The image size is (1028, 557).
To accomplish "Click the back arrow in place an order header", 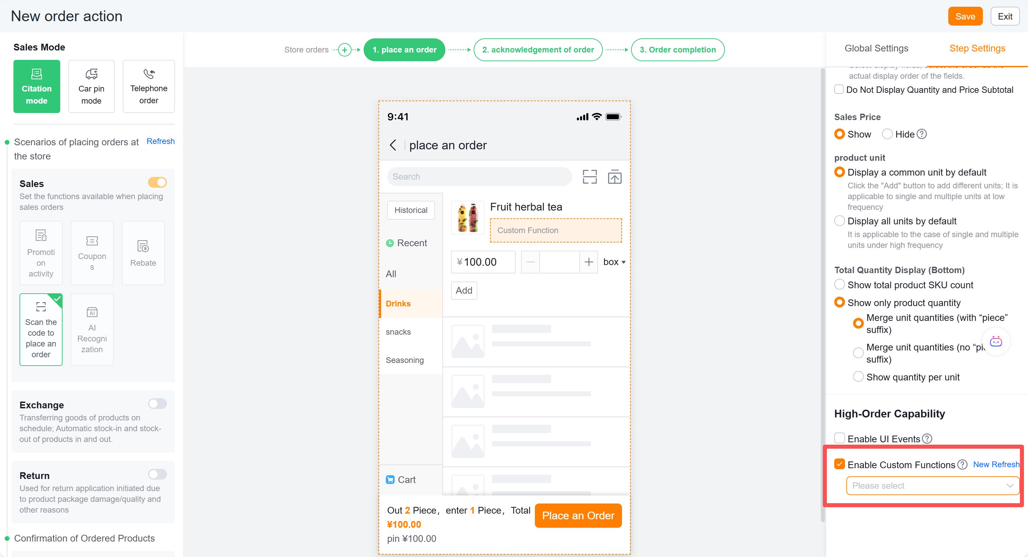I will (x=393, y=145).
